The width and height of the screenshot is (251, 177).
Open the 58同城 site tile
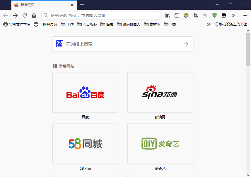[x=85, y=144]
